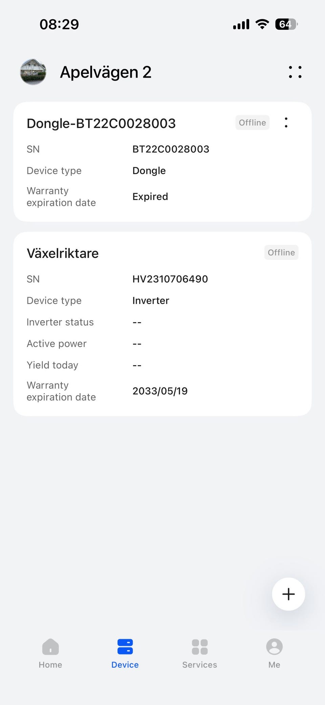Viewport: 325px width, 705px height.
Task: Tap the Dongle-BT22C0028003 card title
Action: (x=101, y=123)
